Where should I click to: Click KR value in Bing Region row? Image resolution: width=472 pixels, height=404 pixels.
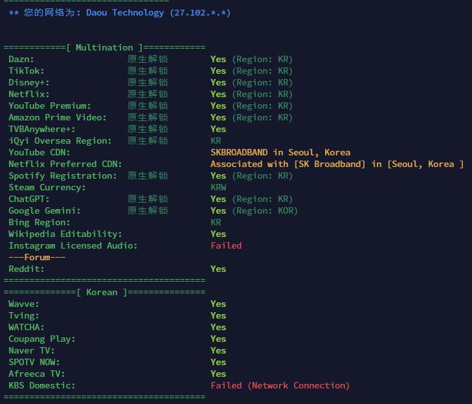[216, 223]
